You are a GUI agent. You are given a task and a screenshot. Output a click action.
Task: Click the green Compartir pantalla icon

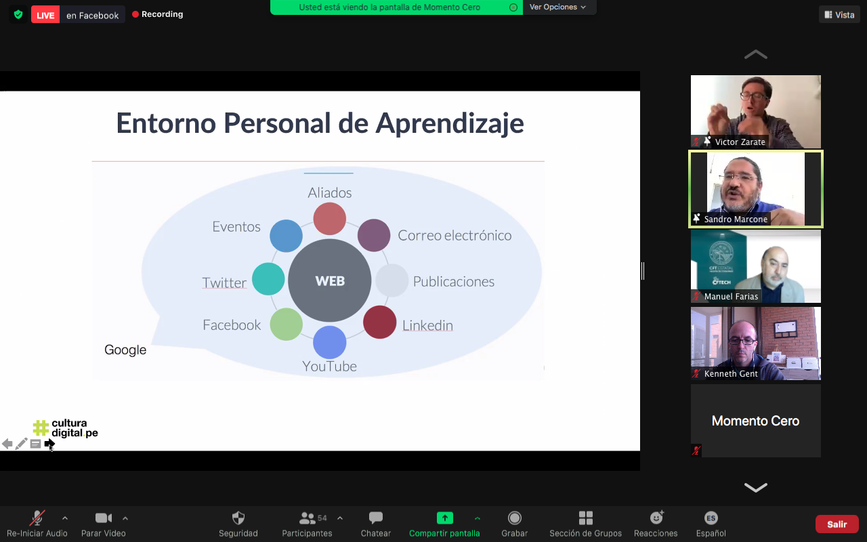click(444, 518)
